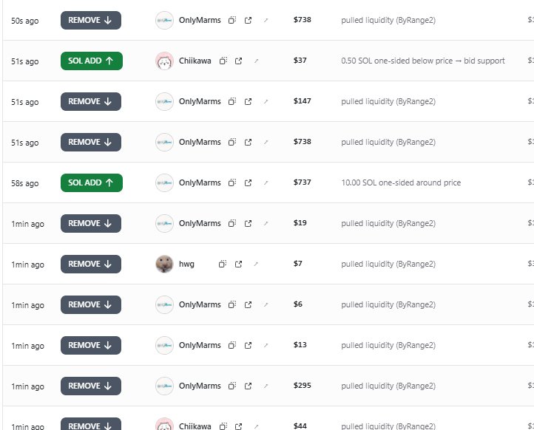
Task: Click small arrow icon in Chiikawa $37 row
Action: tap(257, 61)
